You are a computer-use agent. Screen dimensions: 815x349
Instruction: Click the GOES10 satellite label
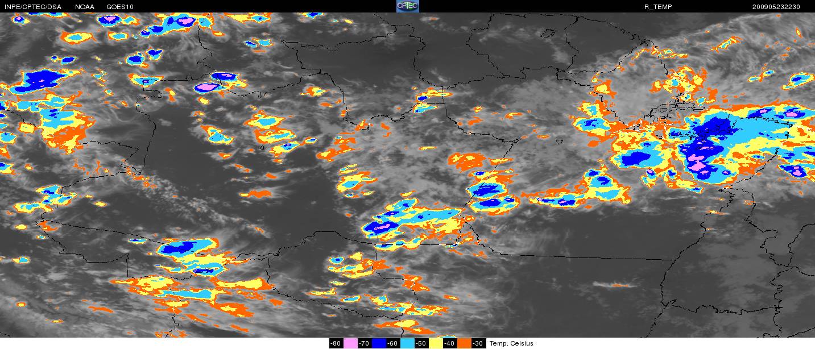[120, 7]
